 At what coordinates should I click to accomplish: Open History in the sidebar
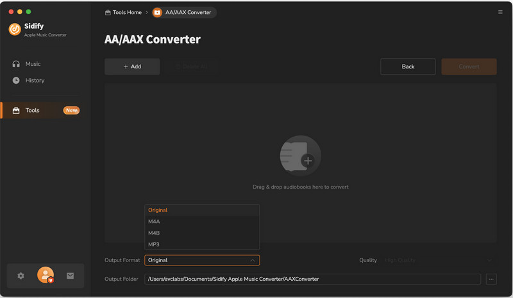35,81
